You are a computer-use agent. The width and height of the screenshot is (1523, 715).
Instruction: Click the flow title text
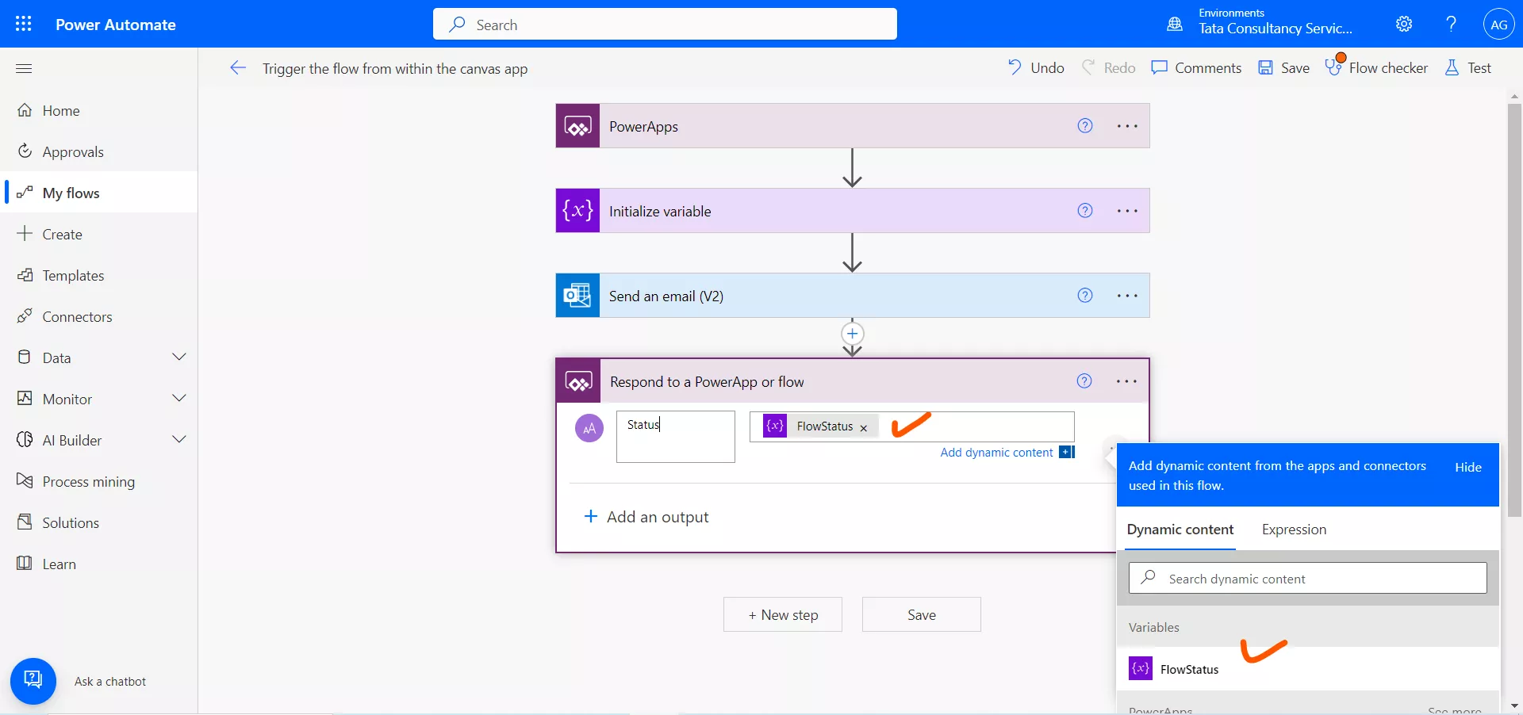click(395, 69)
